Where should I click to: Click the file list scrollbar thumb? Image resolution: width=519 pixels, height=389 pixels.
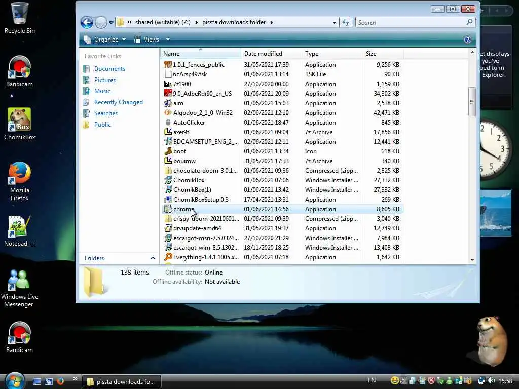[x=472, y=102]
